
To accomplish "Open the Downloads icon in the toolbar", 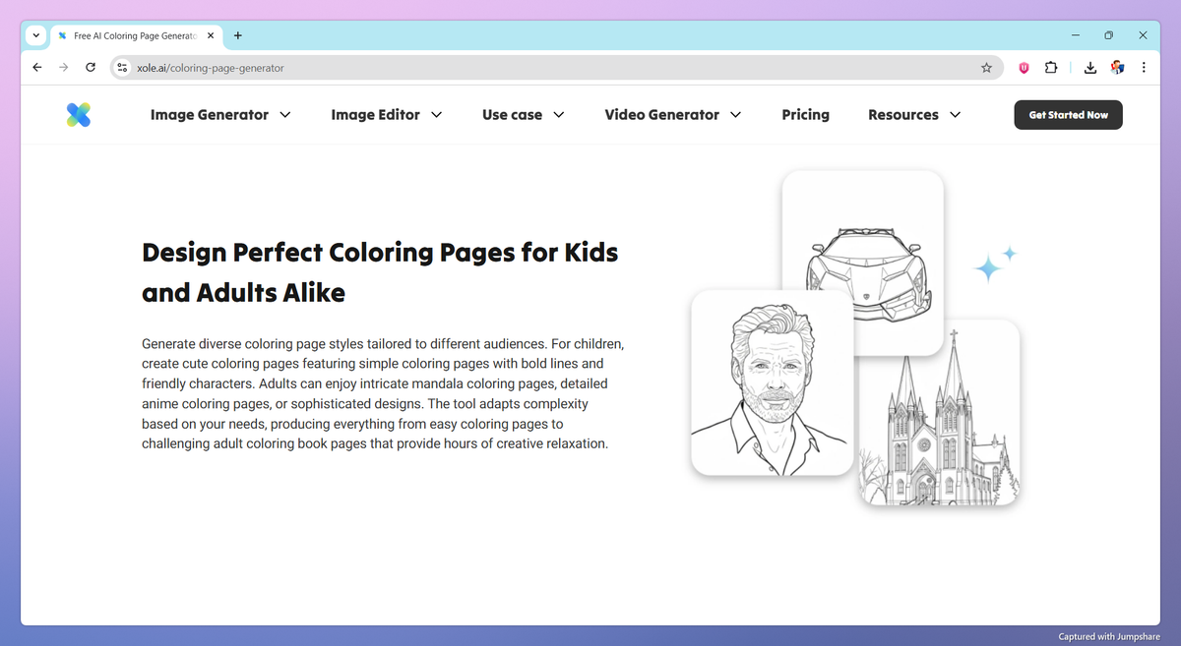I will 1089,67.
